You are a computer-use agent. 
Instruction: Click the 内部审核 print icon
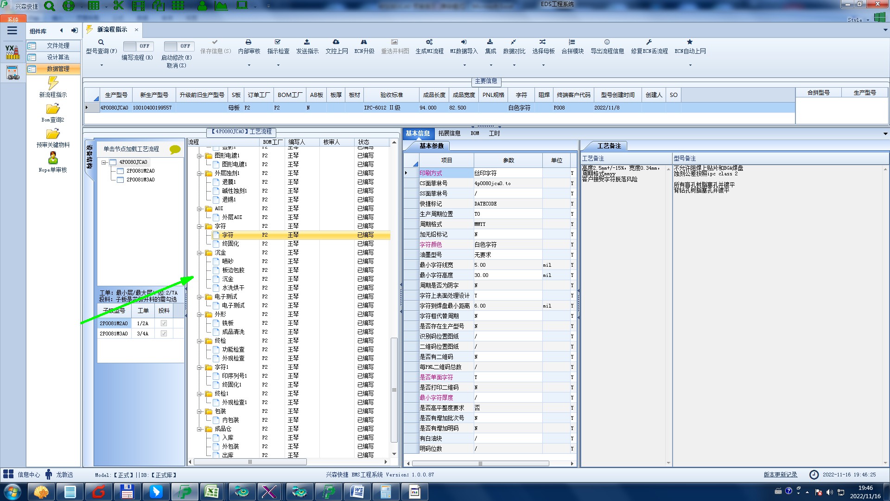coord(248,42)
